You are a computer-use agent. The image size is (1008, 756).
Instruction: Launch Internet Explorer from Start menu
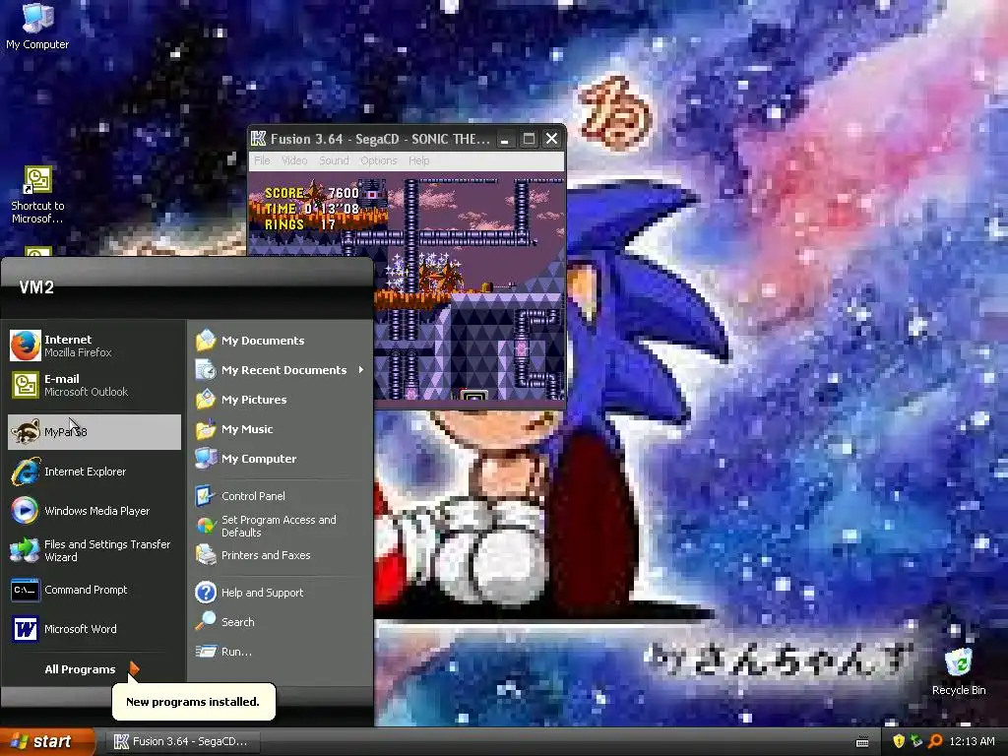point(94,472)
